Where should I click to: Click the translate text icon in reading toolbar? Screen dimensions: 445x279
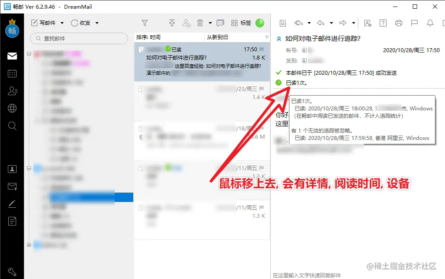(367, 23)
